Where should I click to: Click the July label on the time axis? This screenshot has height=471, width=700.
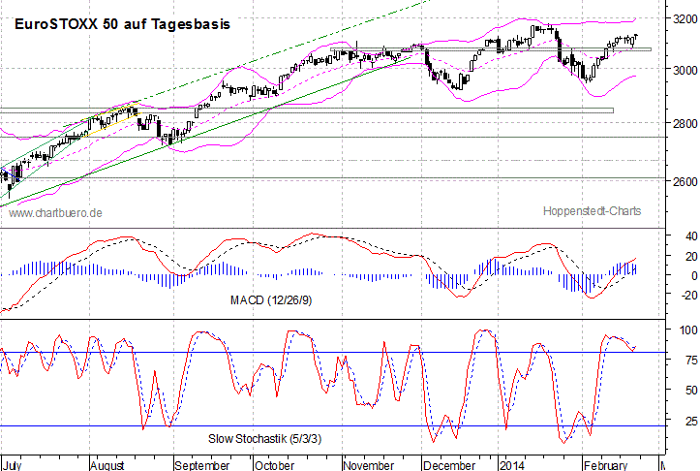tap(12, 465)
